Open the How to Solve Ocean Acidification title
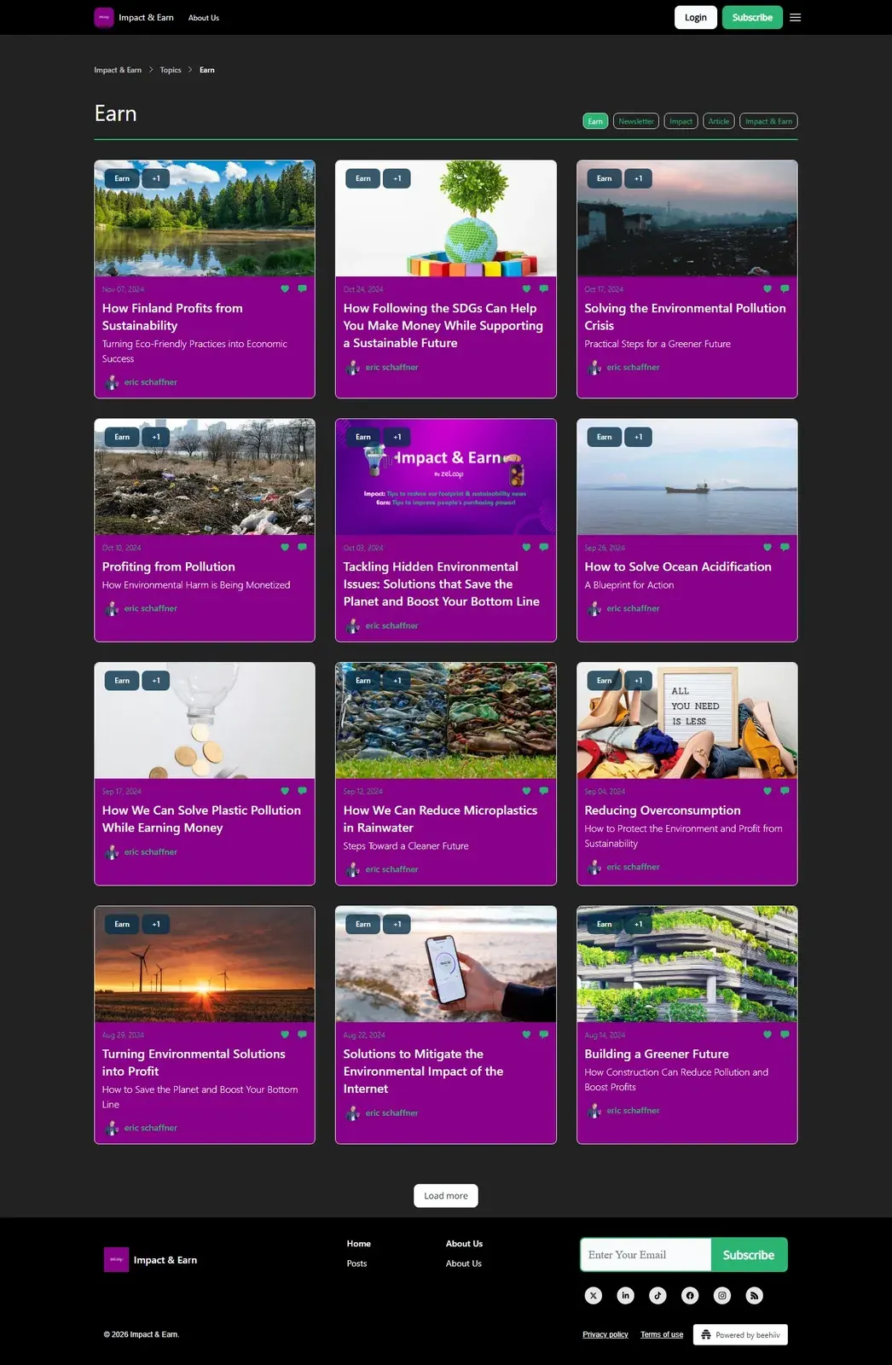The width and height of the screenshot is (892, 1365). [678, 566]
